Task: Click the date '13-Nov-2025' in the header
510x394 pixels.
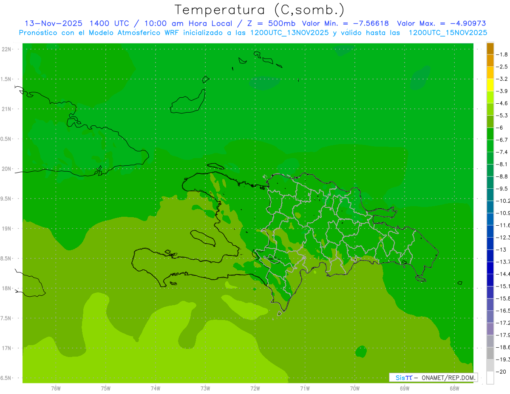Action: [x=53, y=23]
